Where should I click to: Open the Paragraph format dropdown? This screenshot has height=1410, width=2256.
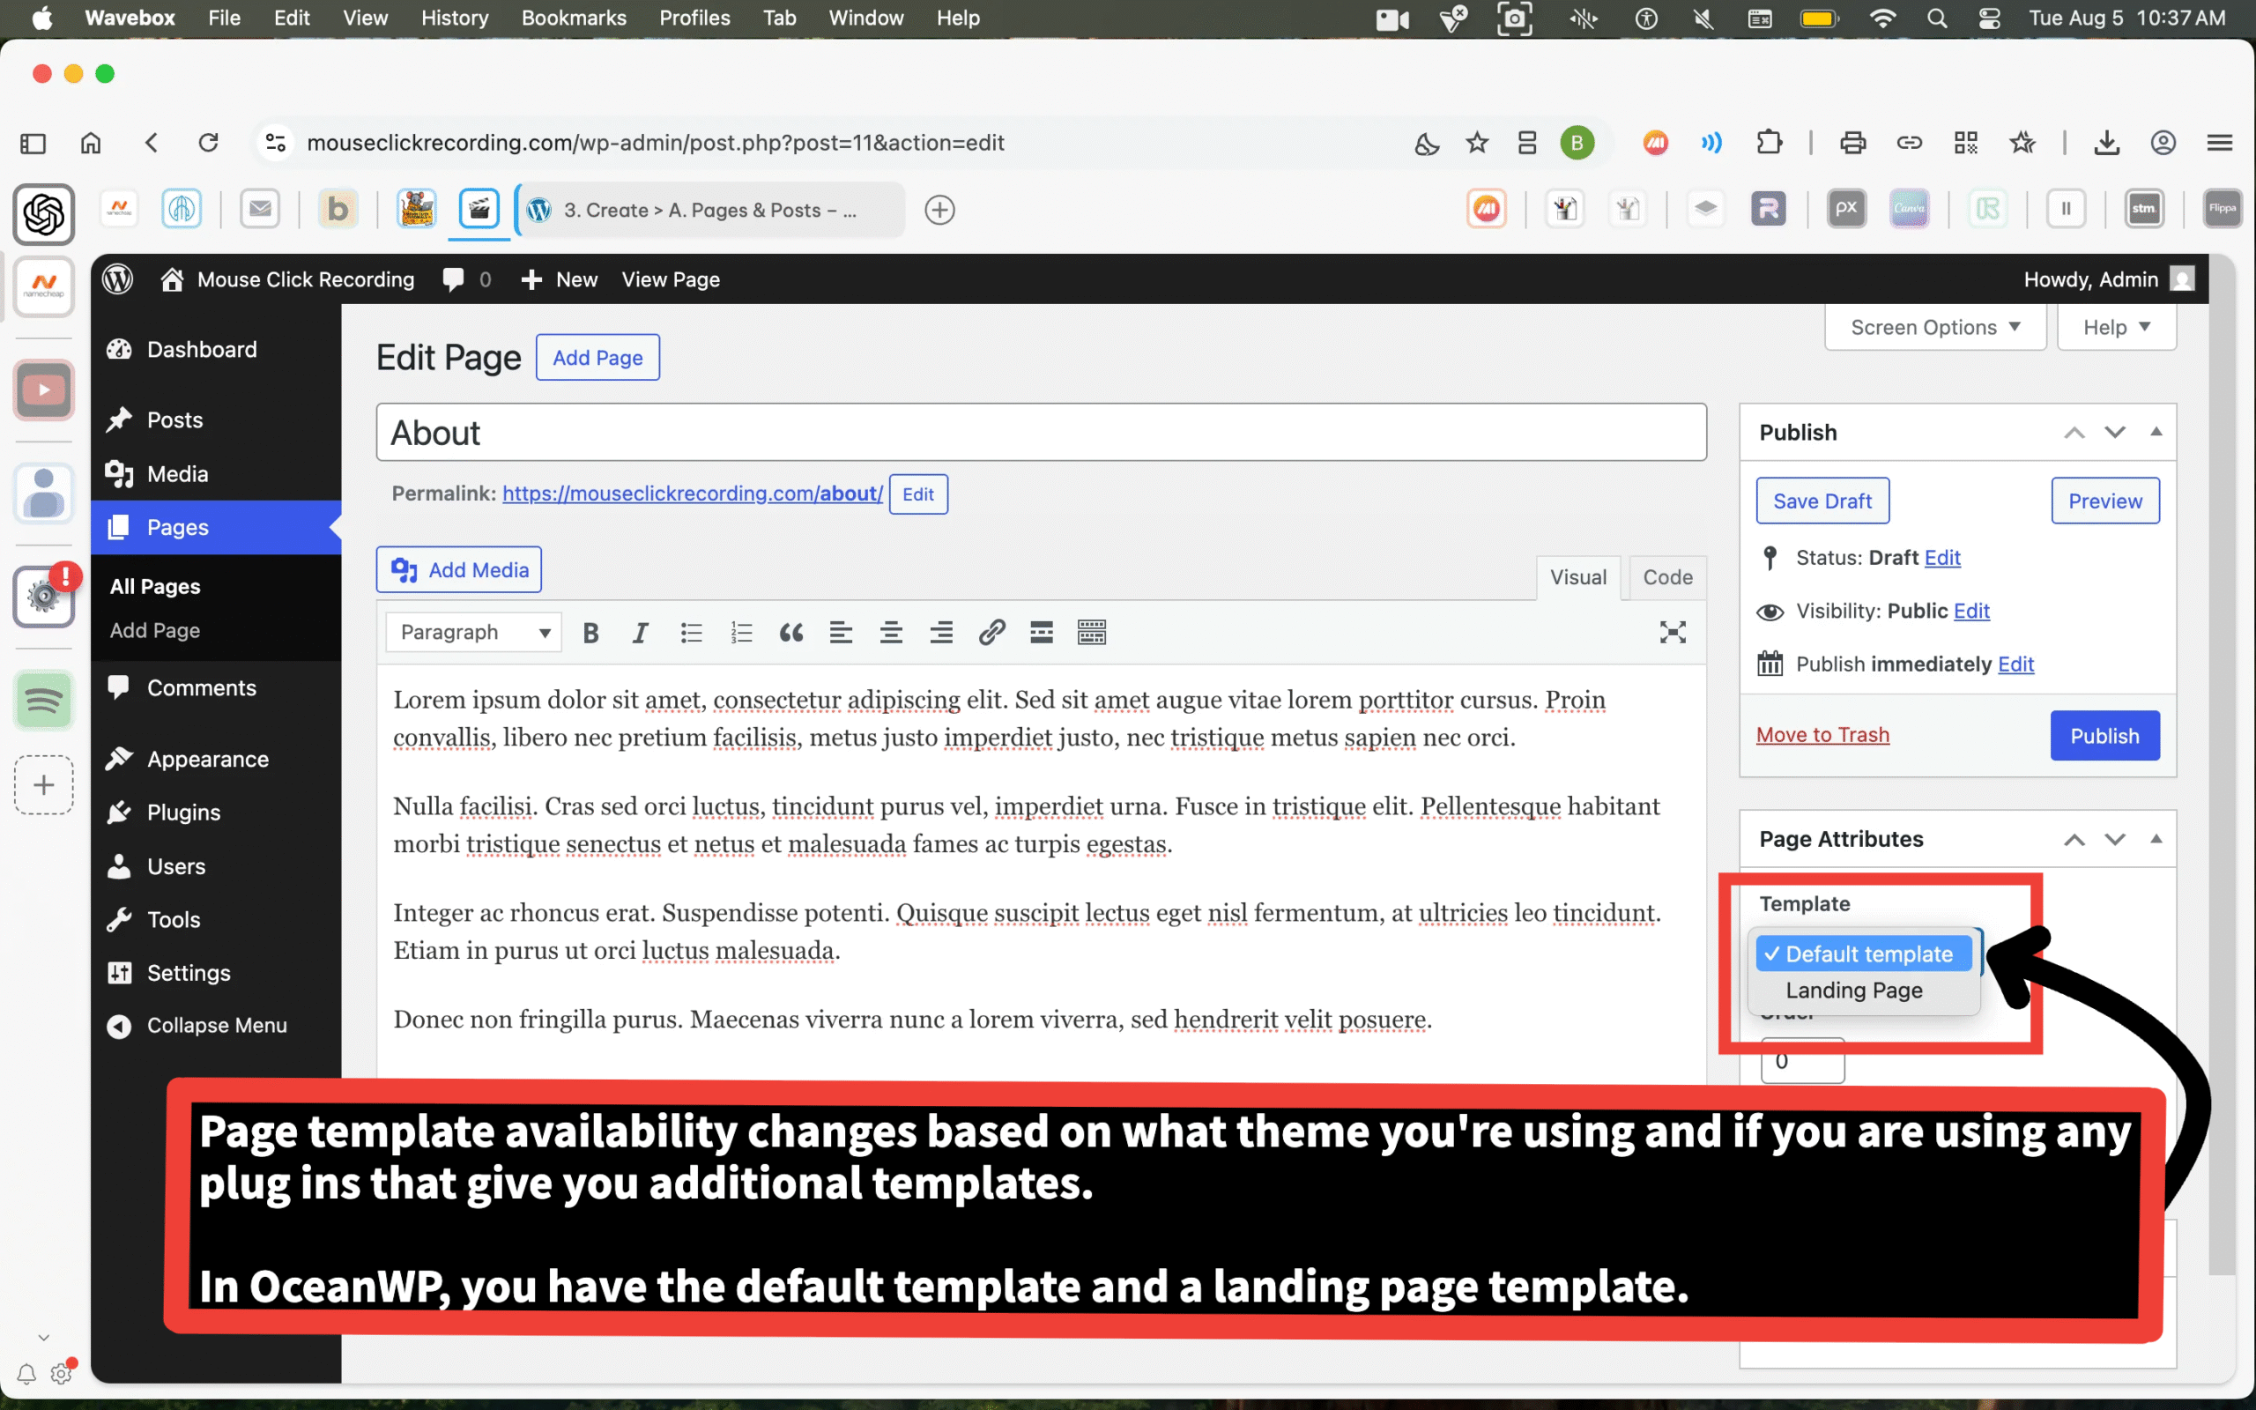tap(473, 634)
